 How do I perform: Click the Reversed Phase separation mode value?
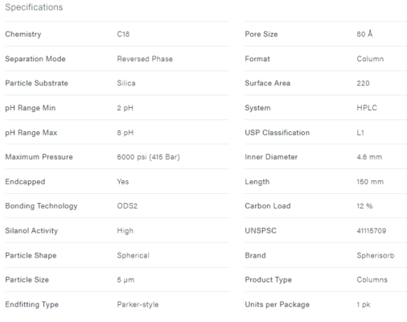(x=145, y=59)
